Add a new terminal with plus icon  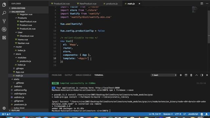[x=181, y=75]
